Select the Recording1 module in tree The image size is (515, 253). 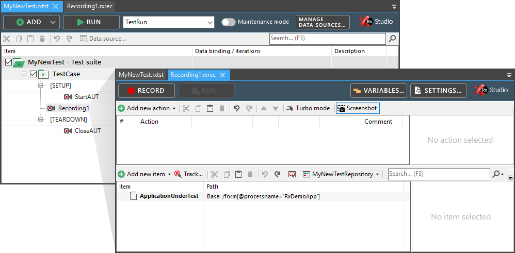pos(68,108)
